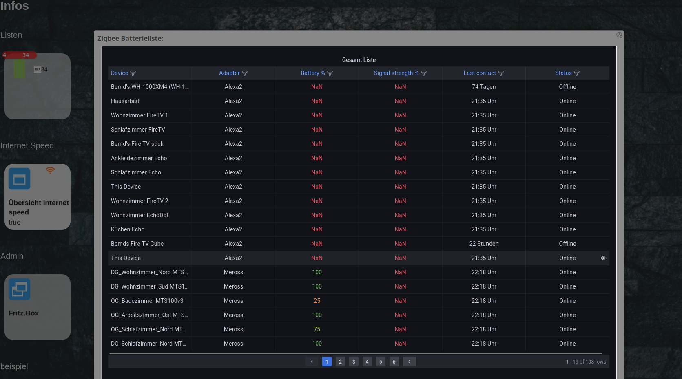This screenshot has height=379, width=682.
Task: Select Bernd's Fire TV stick row
Action: click(359, 144)
